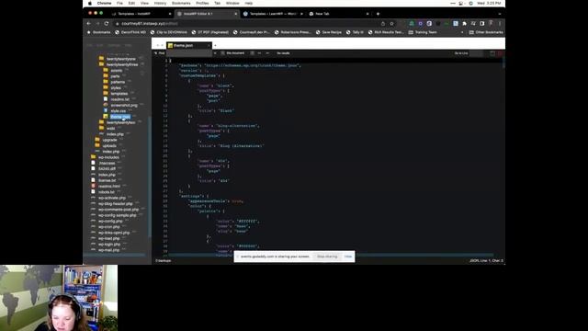Screen dimensions: 588x331
Task: Expand the patterns folder
Action: (118, 82)
